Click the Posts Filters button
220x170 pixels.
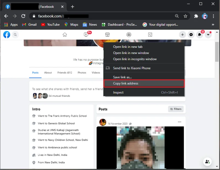click(x=176, y=109)
